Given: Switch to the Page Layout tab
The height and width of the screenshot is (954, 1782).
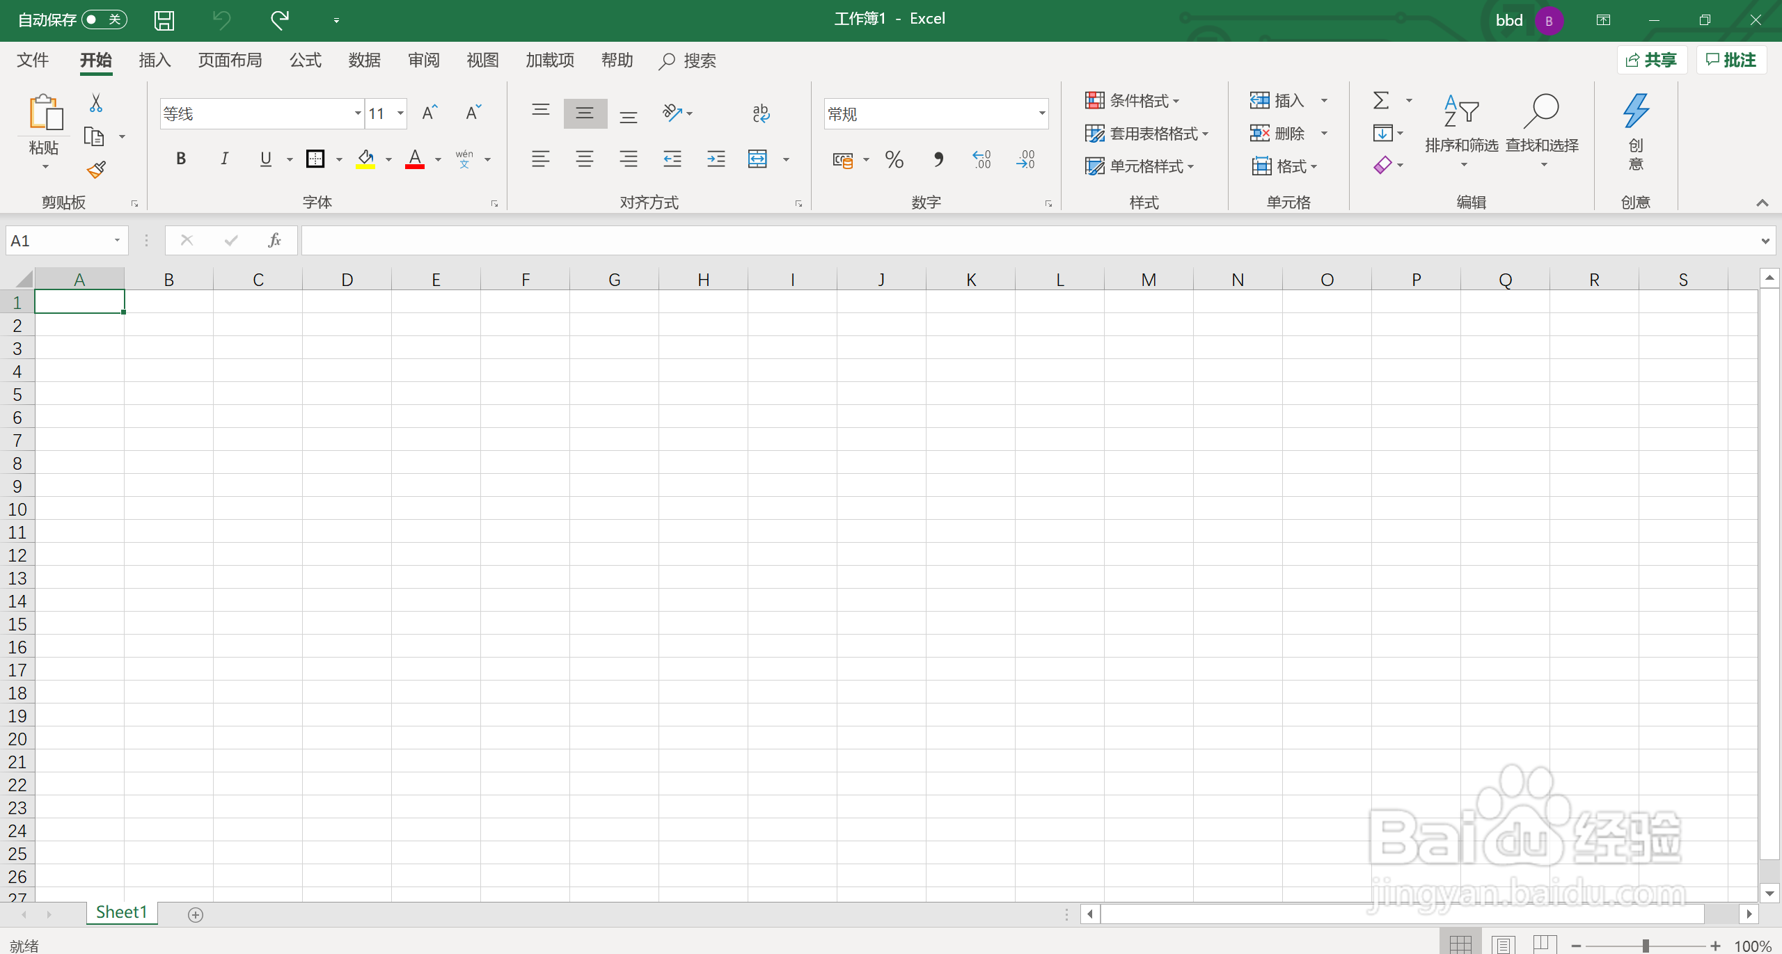Looking at the screenshot, I should point(230,61).
